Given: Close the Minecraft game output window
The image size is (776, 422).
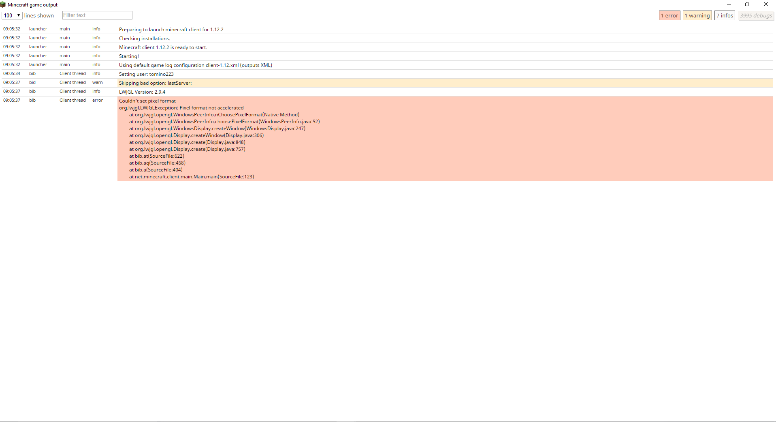Looking at the screenshot, I should (x=766, y=4).
